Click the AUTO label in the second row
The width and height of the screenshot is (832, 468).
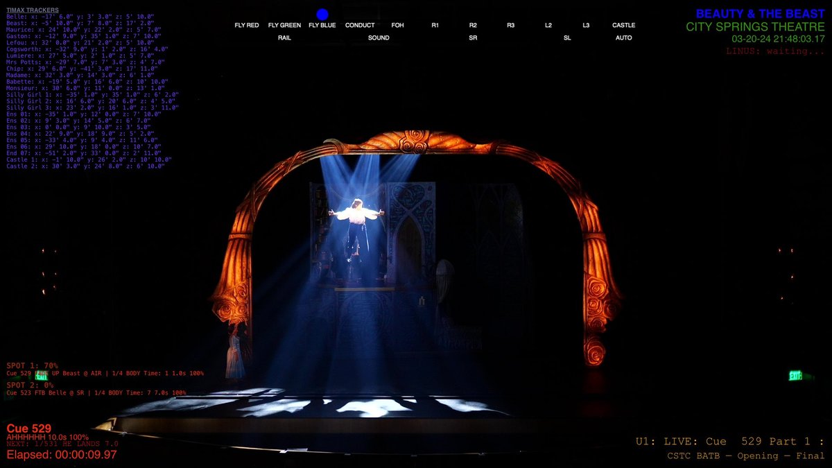click(x=623, y=37)
